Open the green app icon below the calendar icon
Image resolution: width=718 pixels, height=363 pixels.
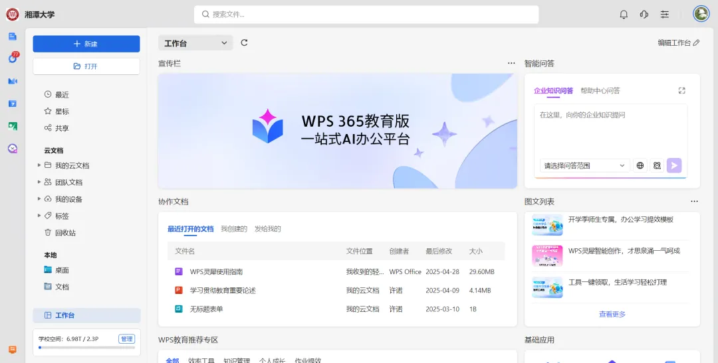pos(13,126)
